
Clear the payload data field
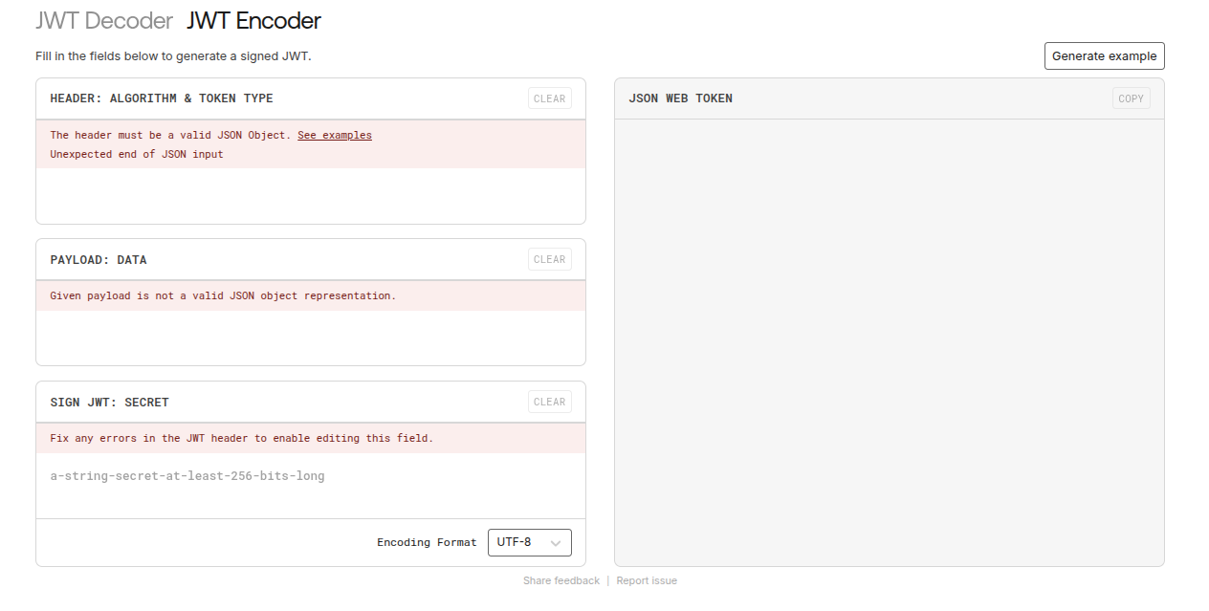(x=549, y=259)
